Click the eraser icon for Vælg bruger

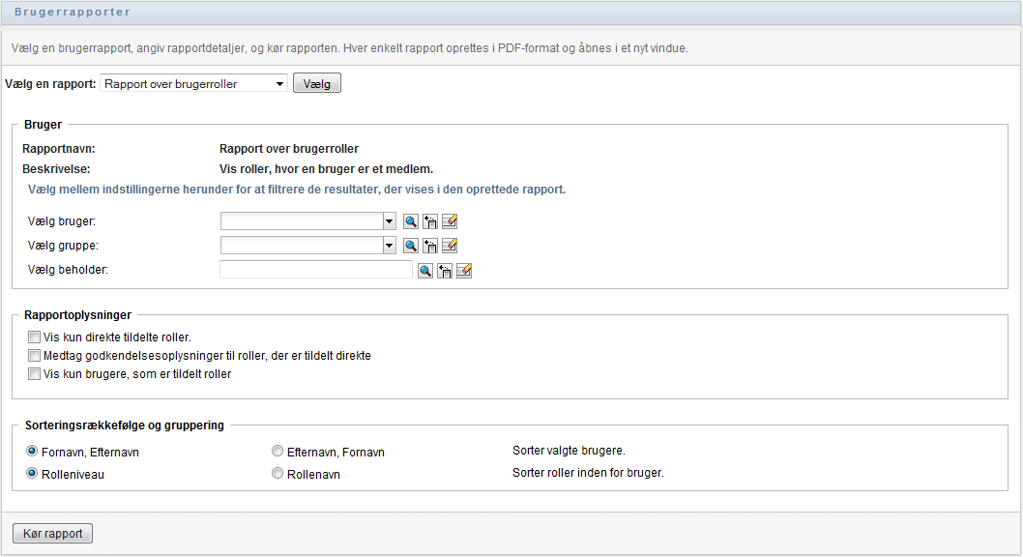(x=449, y=221)
